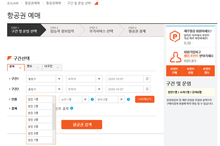Click the orange member silhouette icon
Image resolution: width=220 pixels, height=146 pixels.
click(x=176, y=57)
